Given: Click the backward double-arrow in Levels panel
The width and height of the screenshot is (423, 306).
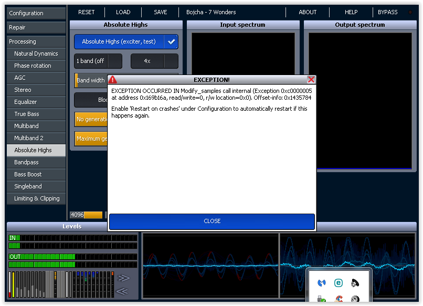Looking at the screenshot, I should (x=122, y=291).
